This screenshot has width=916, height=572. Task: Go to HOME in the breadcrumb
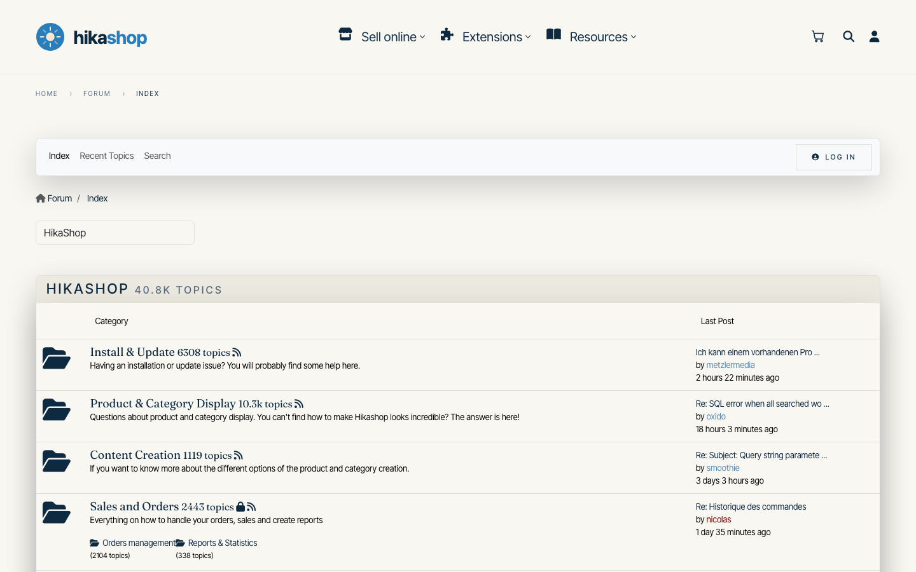(46, 93)
